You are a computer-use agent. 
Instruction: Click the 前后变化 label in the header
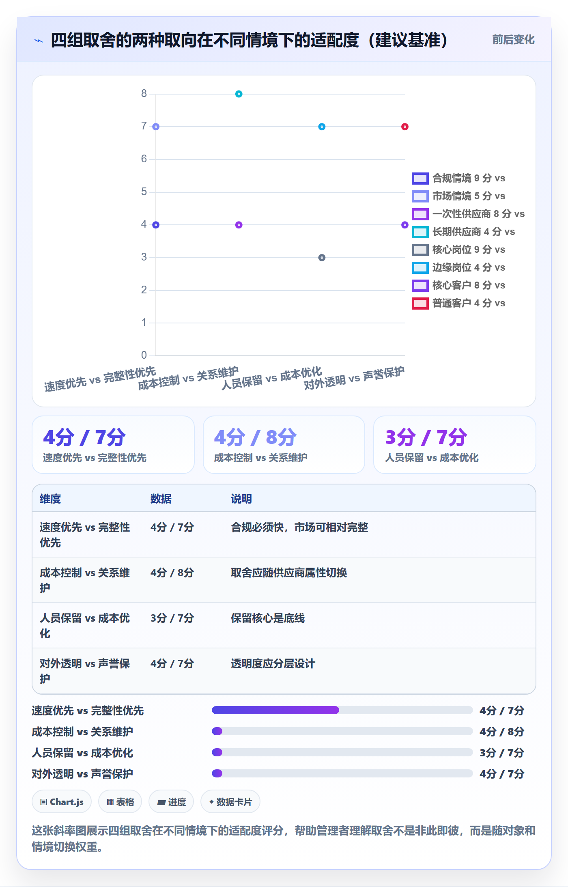[513, 40]
